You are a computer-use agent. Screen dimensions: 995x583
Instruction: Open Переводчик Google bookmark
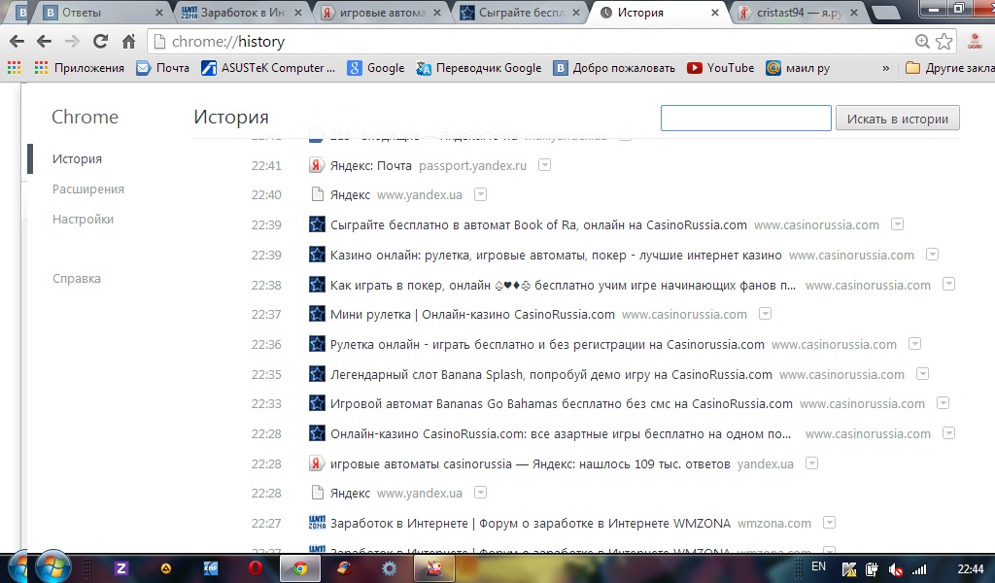pos(478,68)
